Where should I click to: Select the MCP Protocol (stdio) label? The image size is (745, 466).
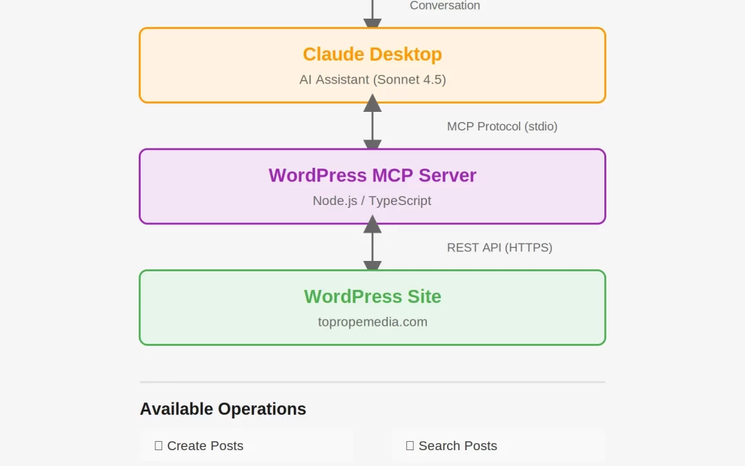pos(501,126)
